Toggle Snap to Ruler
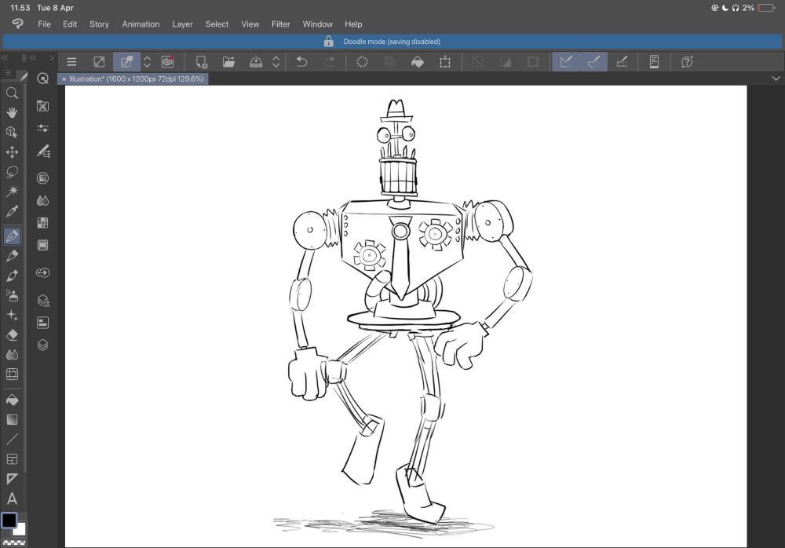This screenshot has width=785, height=548. point(566,61)
